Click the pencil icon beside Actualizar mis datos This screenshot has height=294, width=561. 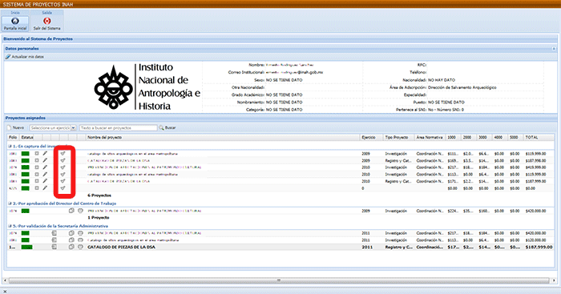click(x=8, y=57)
